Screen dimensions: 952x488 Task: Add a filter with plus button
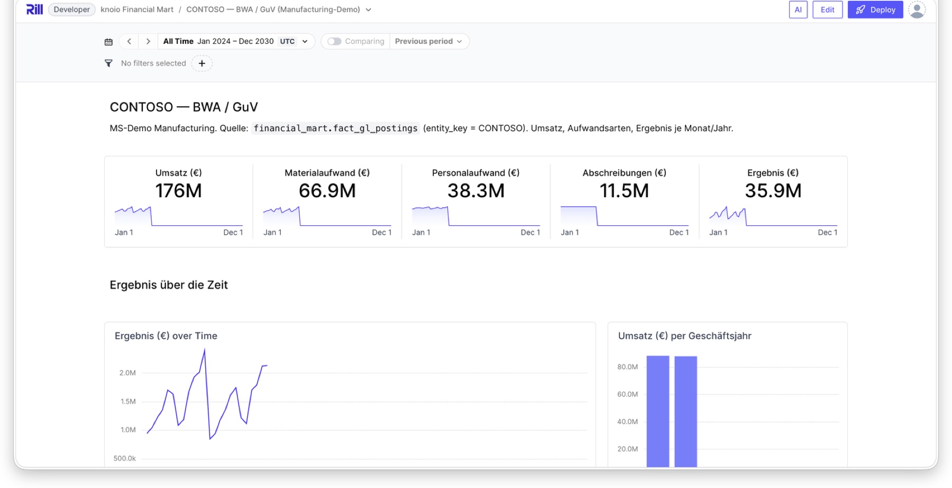coord(202,63)
